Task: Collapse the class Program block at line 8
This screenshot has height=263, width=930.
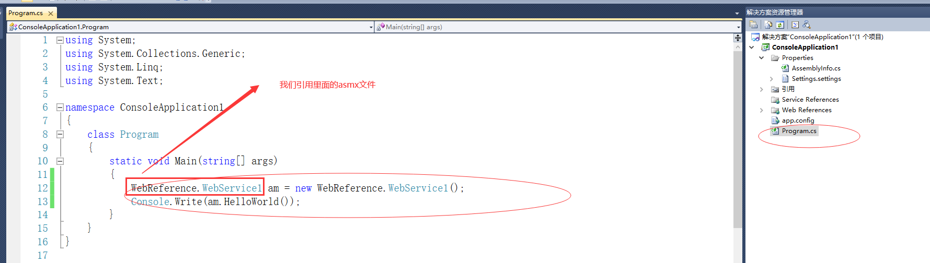Action: [60, 134]
